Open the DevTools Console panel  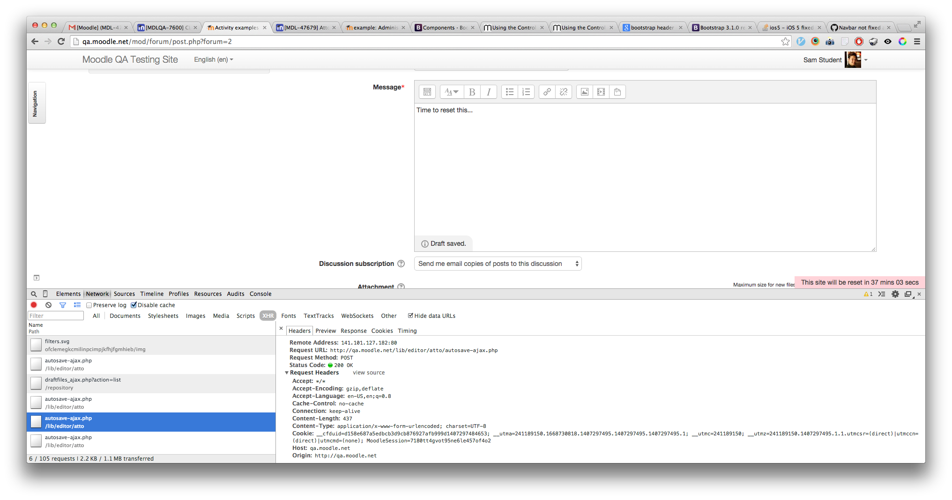pos(260,294)
